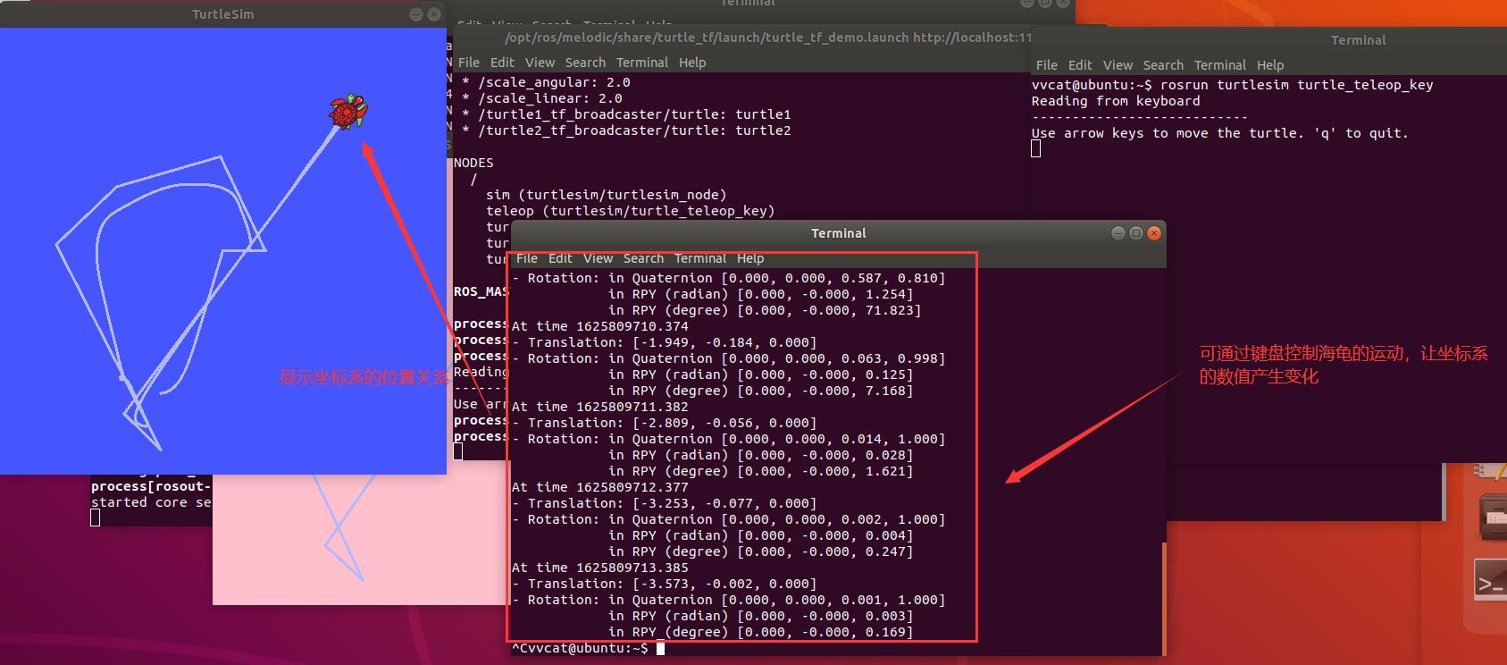Click 'in RPY (degree) [0.000, -0.000, 0.169]' line
The width and height of the screenshot is (1507, 665).
pos(761,632)
